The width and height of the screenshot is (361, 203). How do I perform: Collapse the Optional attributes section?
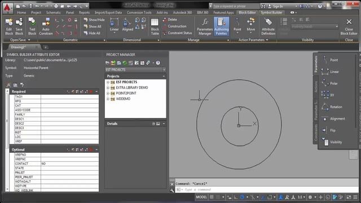click(x=96, y=149)
